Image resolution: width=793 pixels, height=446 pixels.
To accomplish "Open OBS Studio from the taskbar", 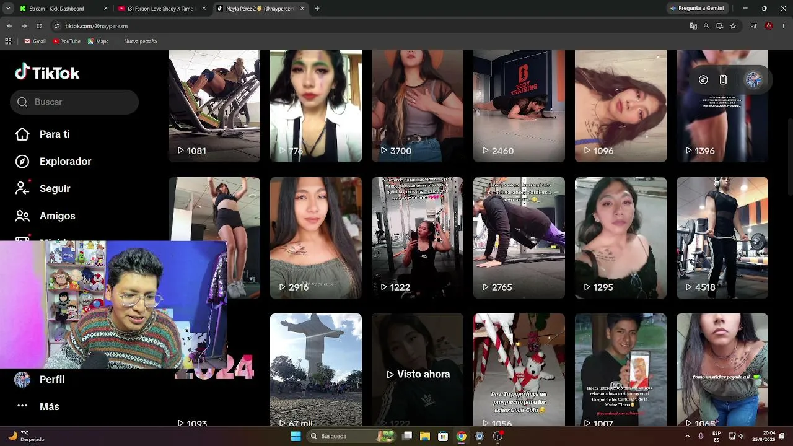I will tap(497, 436).
